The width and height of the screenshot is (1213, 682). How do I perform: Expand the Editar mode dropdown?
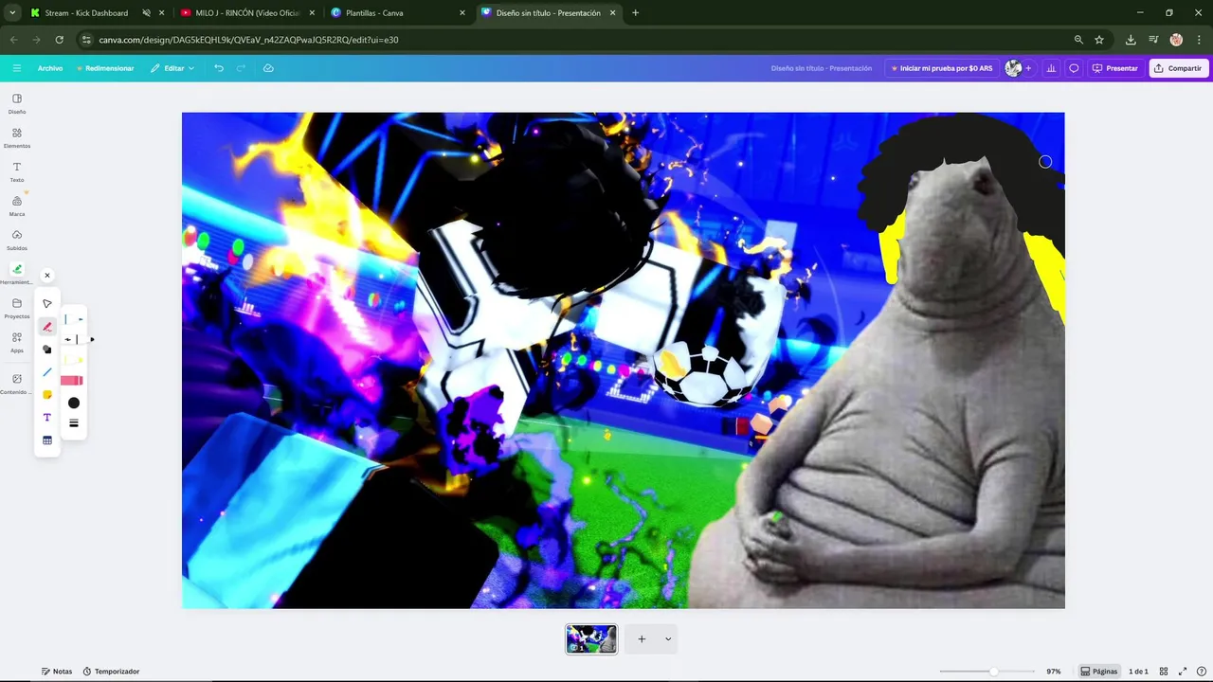tap(172, 68)
